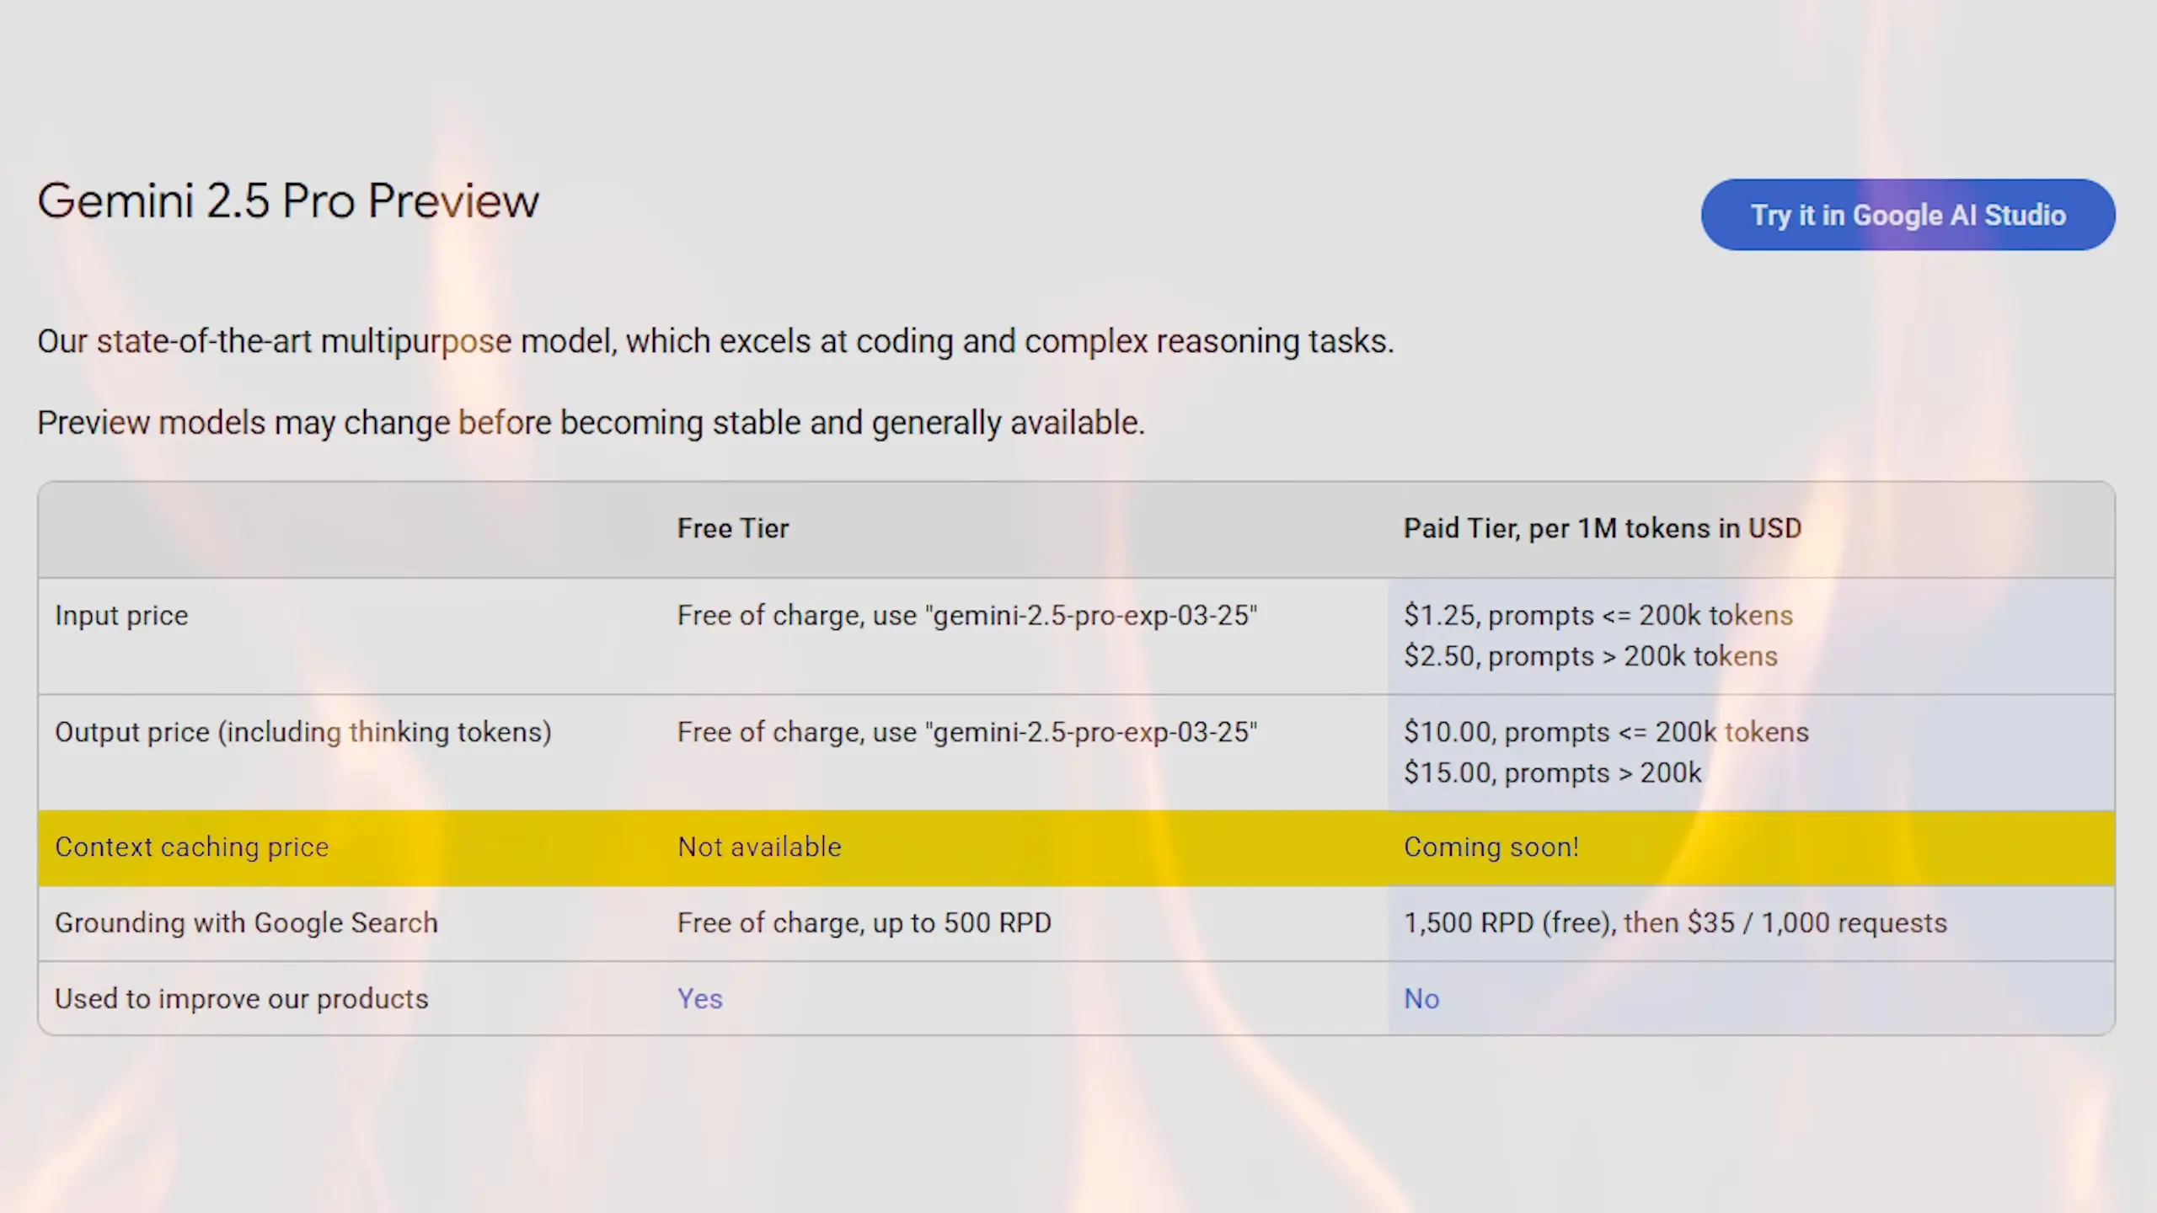
Task: Click the $10.00, prompts <= 200k tokens value
Action: coord(1606,732)
